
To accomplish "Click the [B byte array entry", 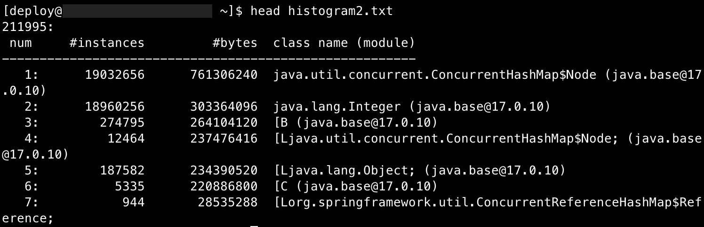I will pyautogui.click(x=355, y=123).
